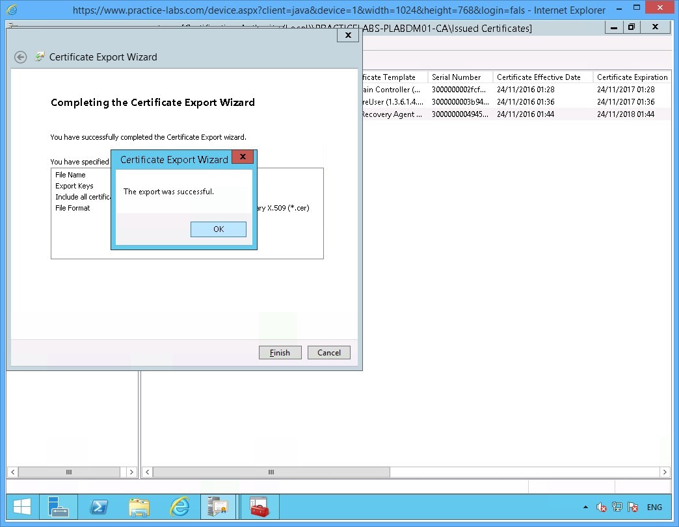Viewport: 679px width, 527px height.
Task: Select the Recovery Agent certificate row
Action: point(455,114)
